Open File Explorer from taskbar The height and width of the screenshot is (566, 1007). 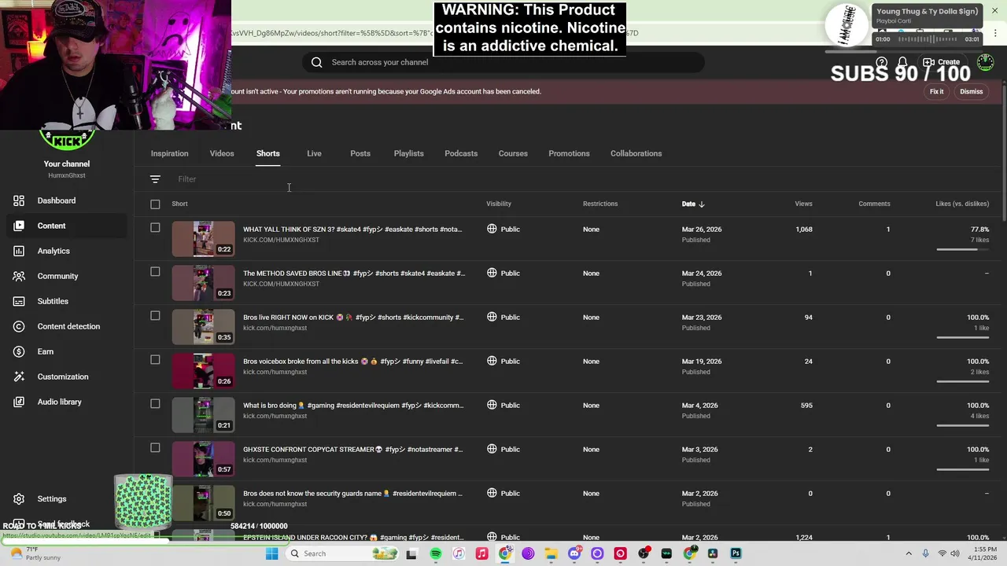point(551,553)
